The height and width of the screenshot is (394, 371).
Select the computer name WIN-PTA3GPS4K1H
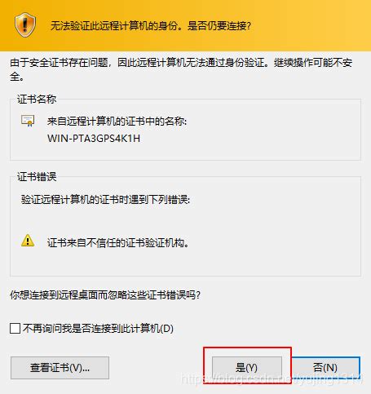[94, 139]
